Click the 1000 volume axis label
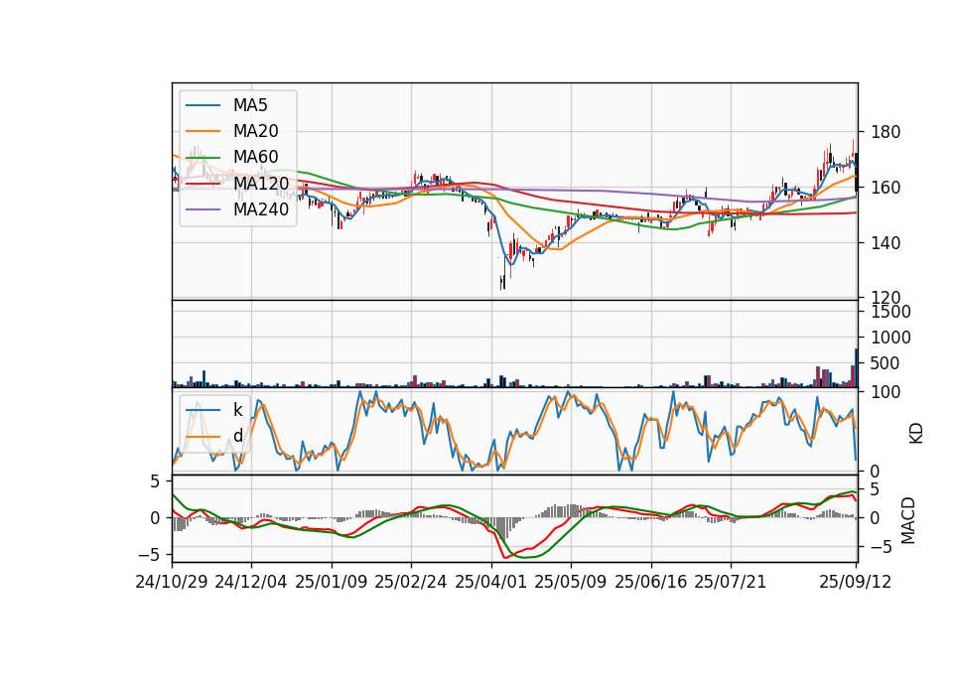Image resolution: width=953 pixels, height=685 pixels. [891, 338]
